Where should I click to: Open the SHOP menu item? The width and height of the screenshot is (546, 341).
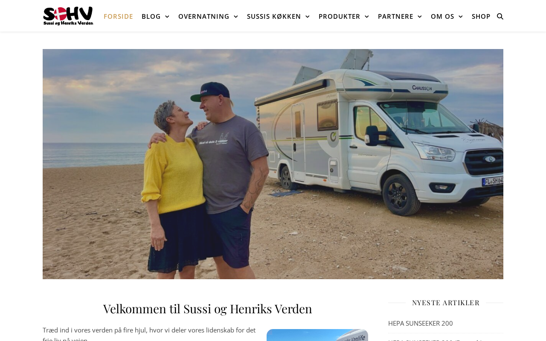point(481,16)
